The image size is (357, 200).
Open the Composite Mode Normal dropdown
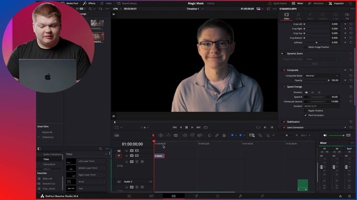[321, 76]
